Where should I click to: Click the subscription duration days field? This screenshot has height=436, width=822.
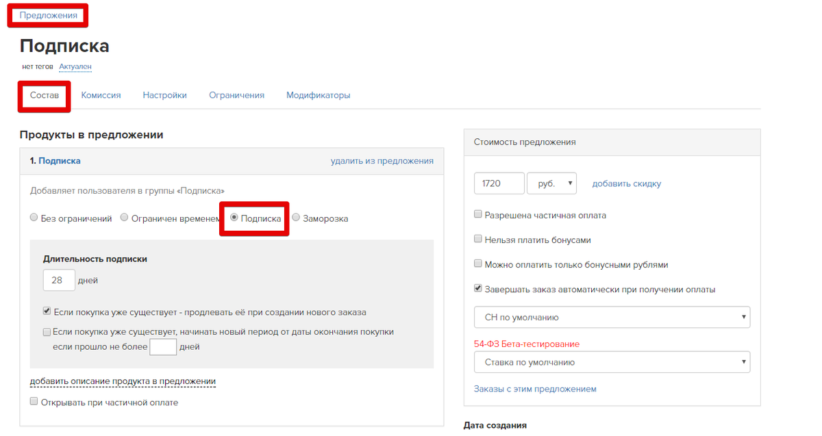(x=59, y=281)
